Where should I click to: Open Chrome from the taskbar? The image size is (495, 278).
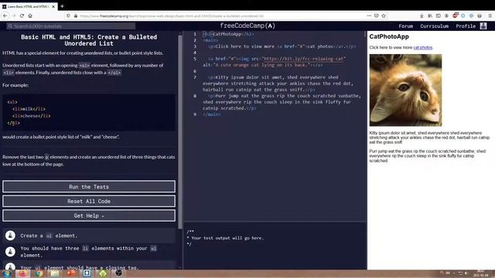[39, 273]
